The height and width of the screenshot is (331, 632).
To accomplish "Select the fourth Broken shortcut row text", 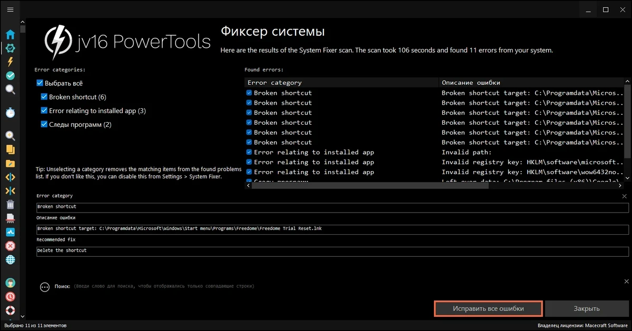I will pyautogui.click(x=283, y=123).
